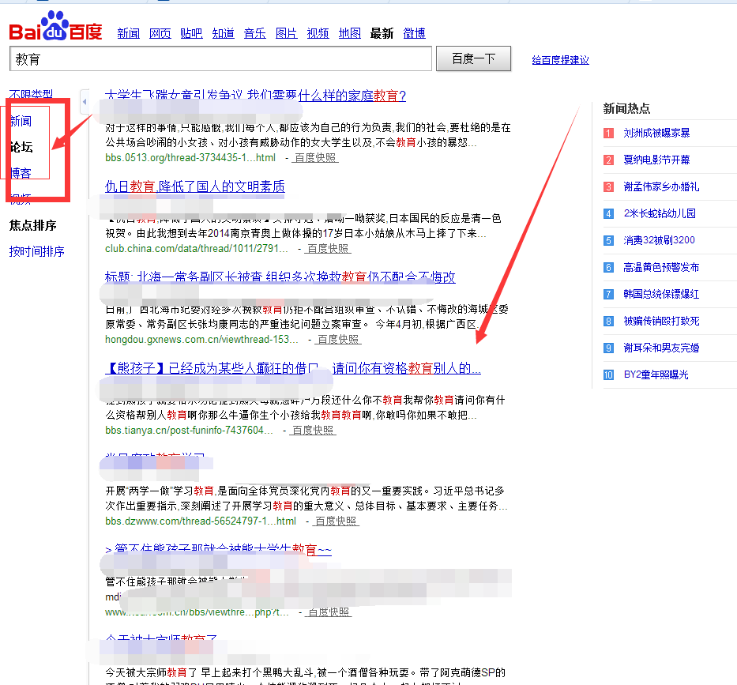Filter results by 博客
The image size is (737, 685).
pyautogui.click(x=21, y=173)
